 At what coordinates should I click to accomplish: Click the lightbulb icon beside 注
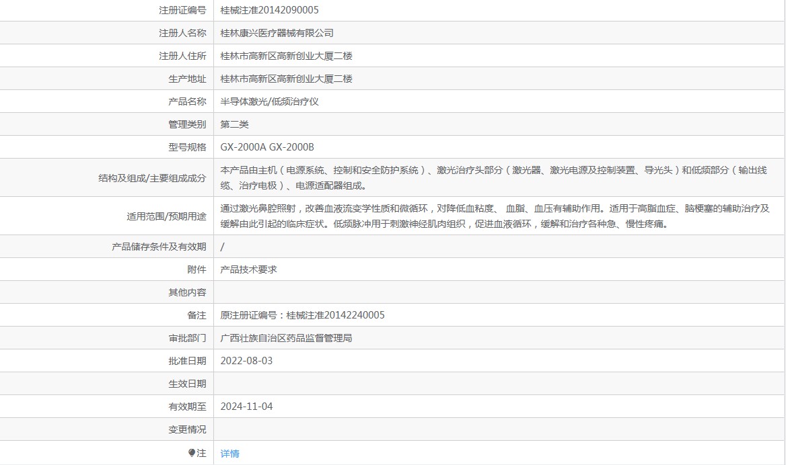[192, 453]
